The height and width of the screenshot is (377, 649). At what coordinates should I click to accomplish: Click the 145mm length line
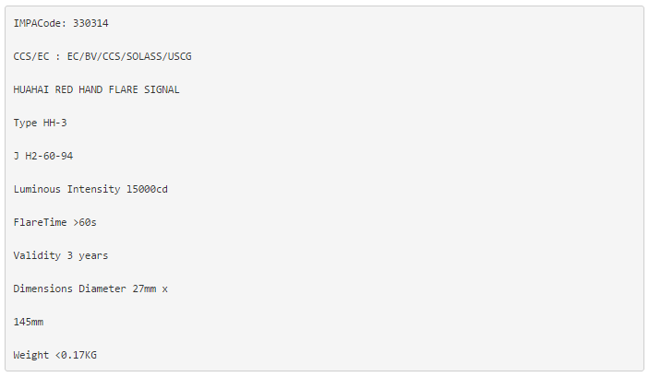28,322
